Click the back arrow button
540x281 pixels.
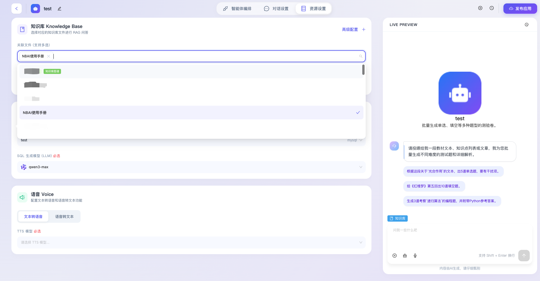pos(17,9)
